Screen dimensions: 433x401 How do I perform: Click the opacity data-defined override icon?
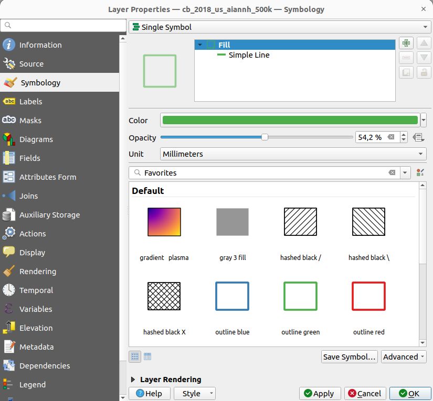418,137
